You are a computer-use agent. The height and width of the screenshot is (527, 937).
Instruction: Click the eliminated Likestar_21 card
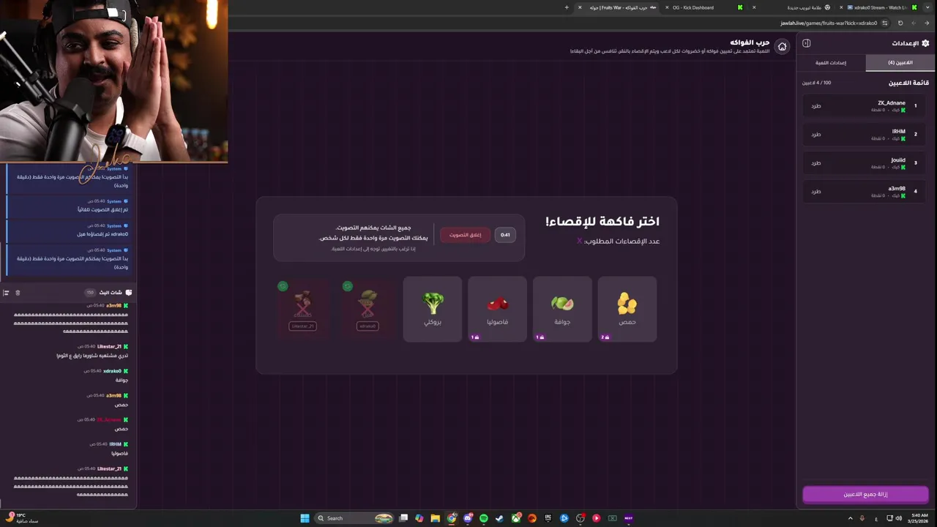coord(302,309)
